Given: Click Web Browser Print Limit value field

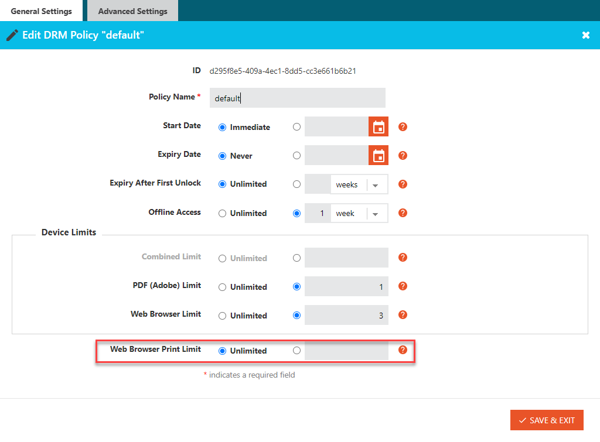Looking at the screenshot, I should tap(347, 350).
